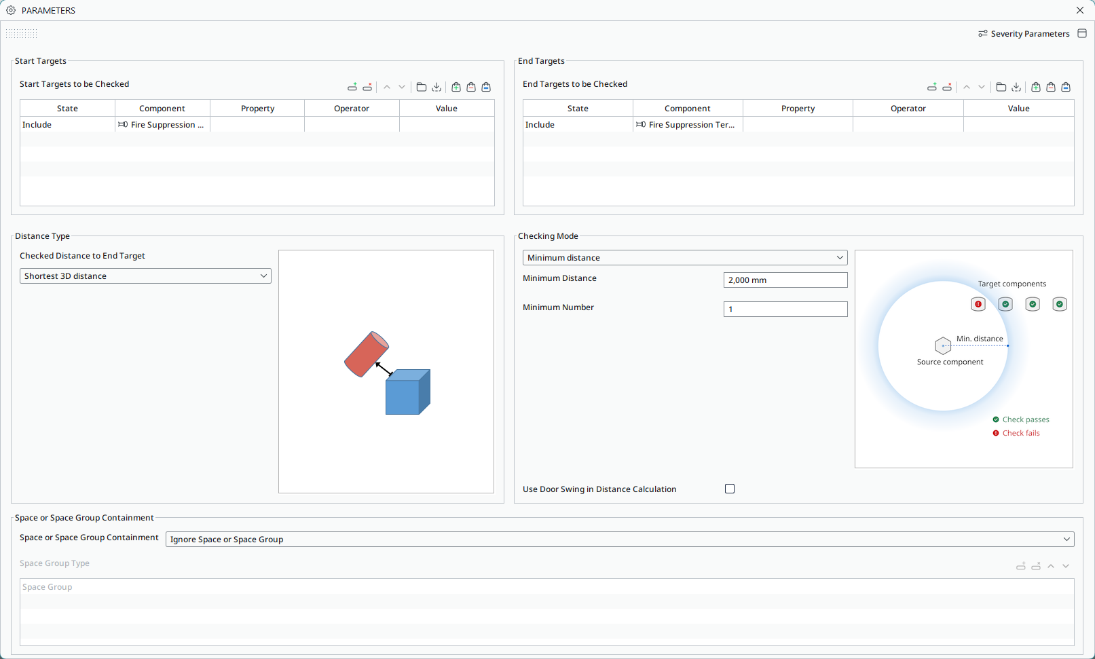Add row icon in Space Group Type toolbar
1095x659 pixels.
tap(1021, 566)
